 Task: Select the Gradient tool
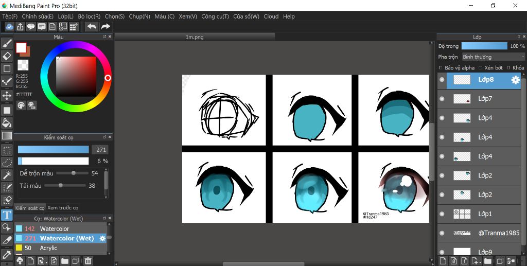point(7,136)
